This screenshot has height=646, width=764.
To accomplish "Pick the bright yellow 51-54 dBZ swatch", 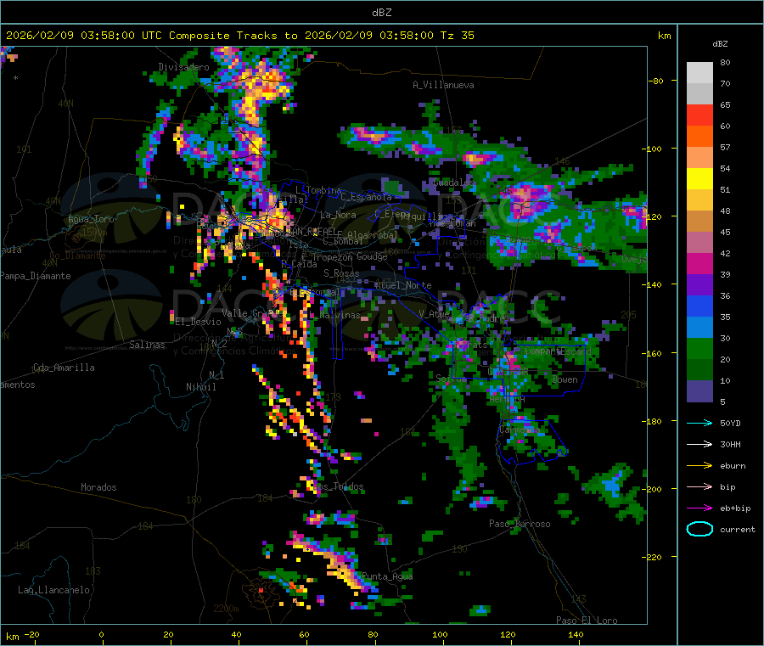I will pyautogui.click(x=699, y=179).
